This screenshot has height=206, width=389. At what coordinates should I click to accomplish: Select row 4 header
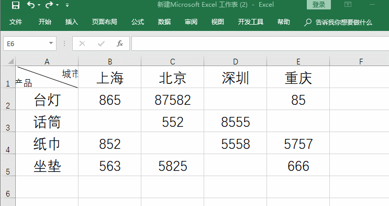(x=8, y=143)
